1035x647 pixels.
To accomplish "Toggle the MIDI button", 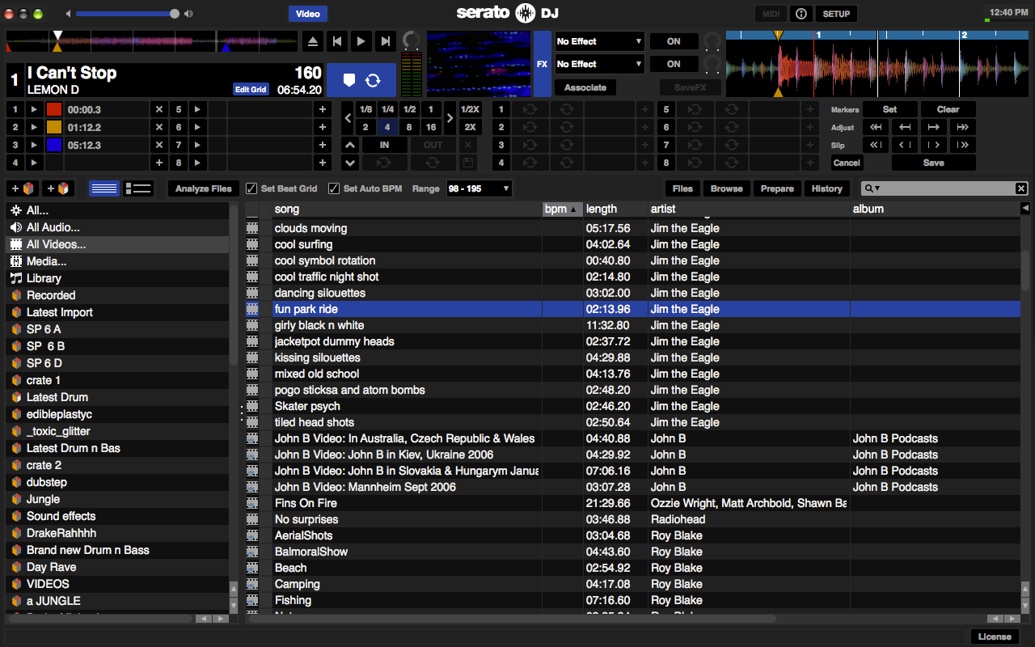I will pyautogui.click(x=771, y=14).
